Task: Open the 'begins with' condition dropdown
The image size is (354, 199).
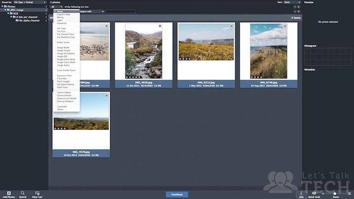Action: [x=92, y=11]
